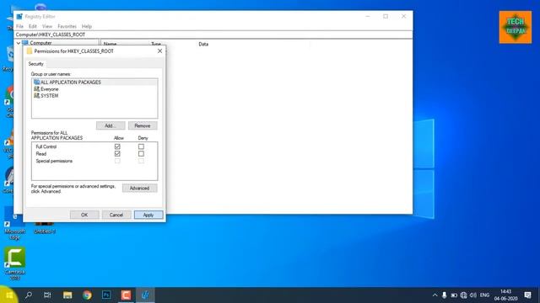Confirm the dialog with OK

(x=84, y=215)
